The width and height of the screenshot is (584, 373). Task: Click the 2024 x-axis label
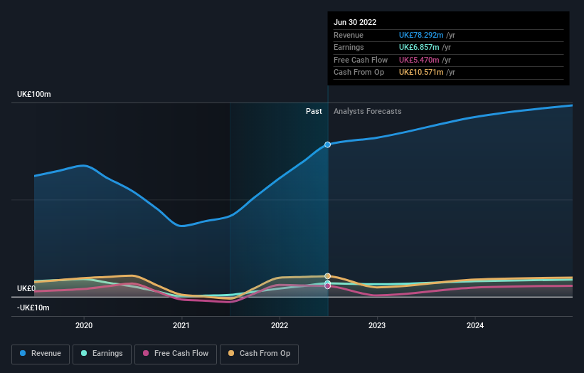click(475, 326)
